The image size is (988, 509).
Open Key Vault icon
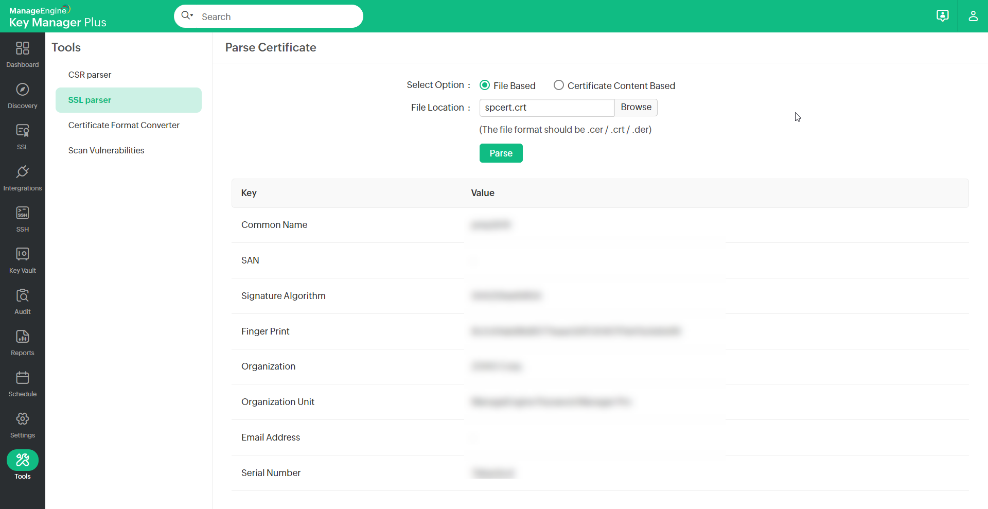(x=23, y=254)
